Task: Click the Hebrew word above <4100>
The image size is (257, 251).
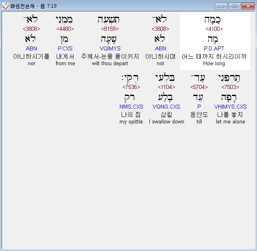Action: [x=213, y=20]
